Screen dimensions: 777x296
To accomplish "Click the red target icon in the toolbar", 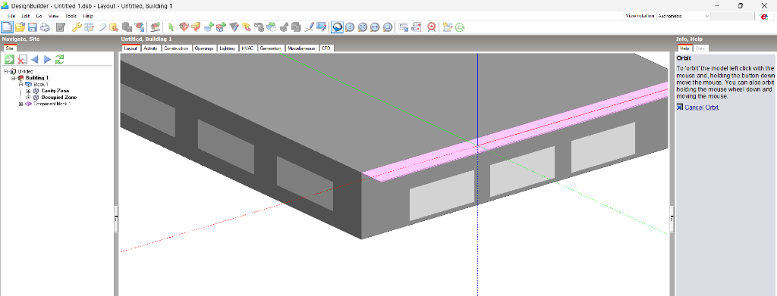I will 431,26.
